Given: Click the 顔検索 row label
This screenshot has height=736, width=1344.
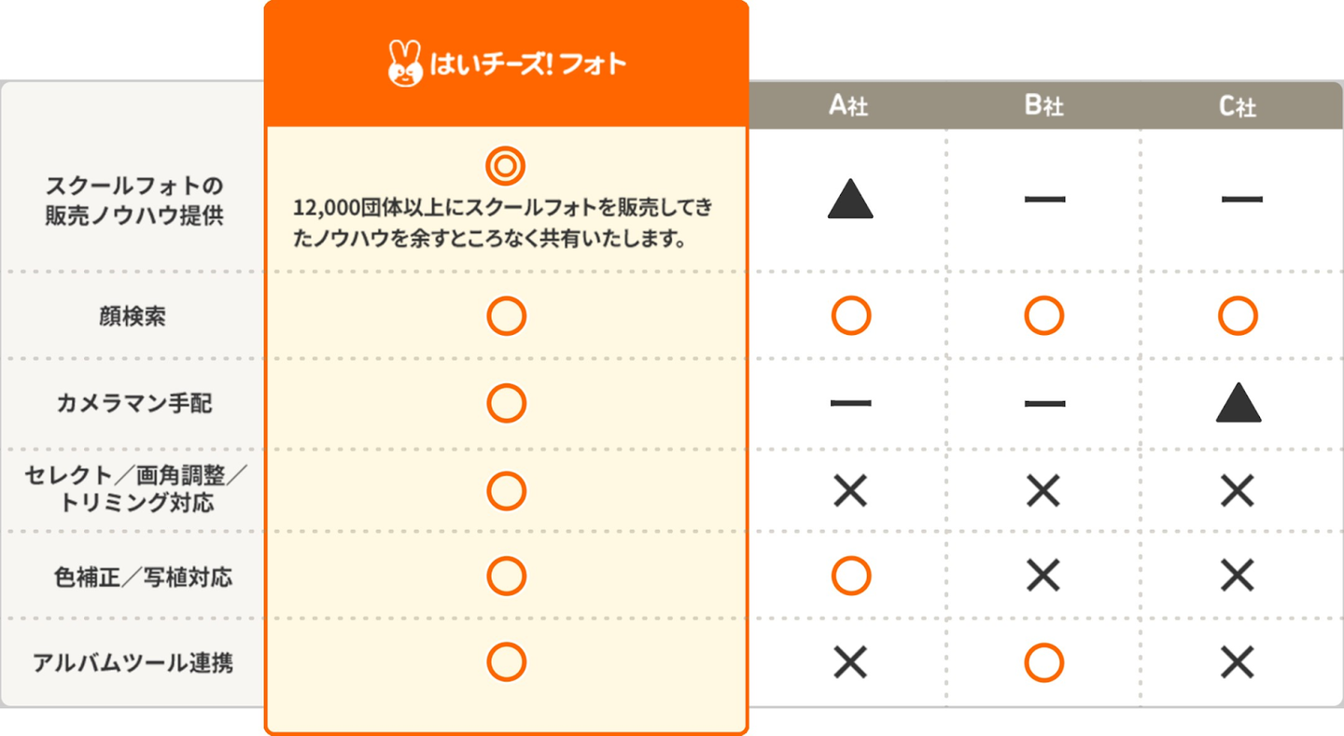Looking at the screenshot, I should pos(133,317).
